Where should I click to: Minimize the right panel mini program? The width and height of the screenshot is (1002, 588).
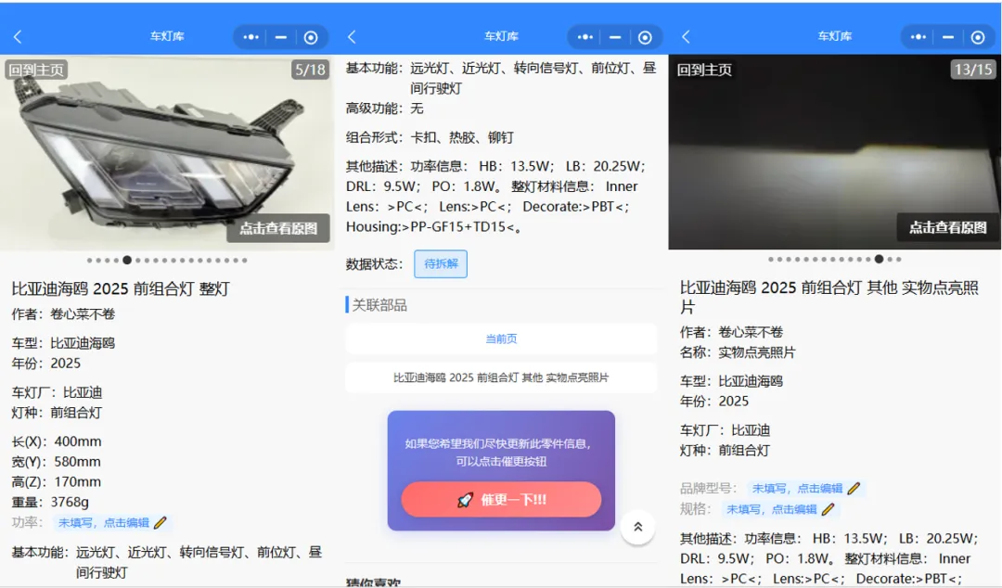948,37
